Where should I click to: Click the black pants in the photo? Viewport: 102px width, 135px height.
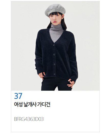pos(56,84)
